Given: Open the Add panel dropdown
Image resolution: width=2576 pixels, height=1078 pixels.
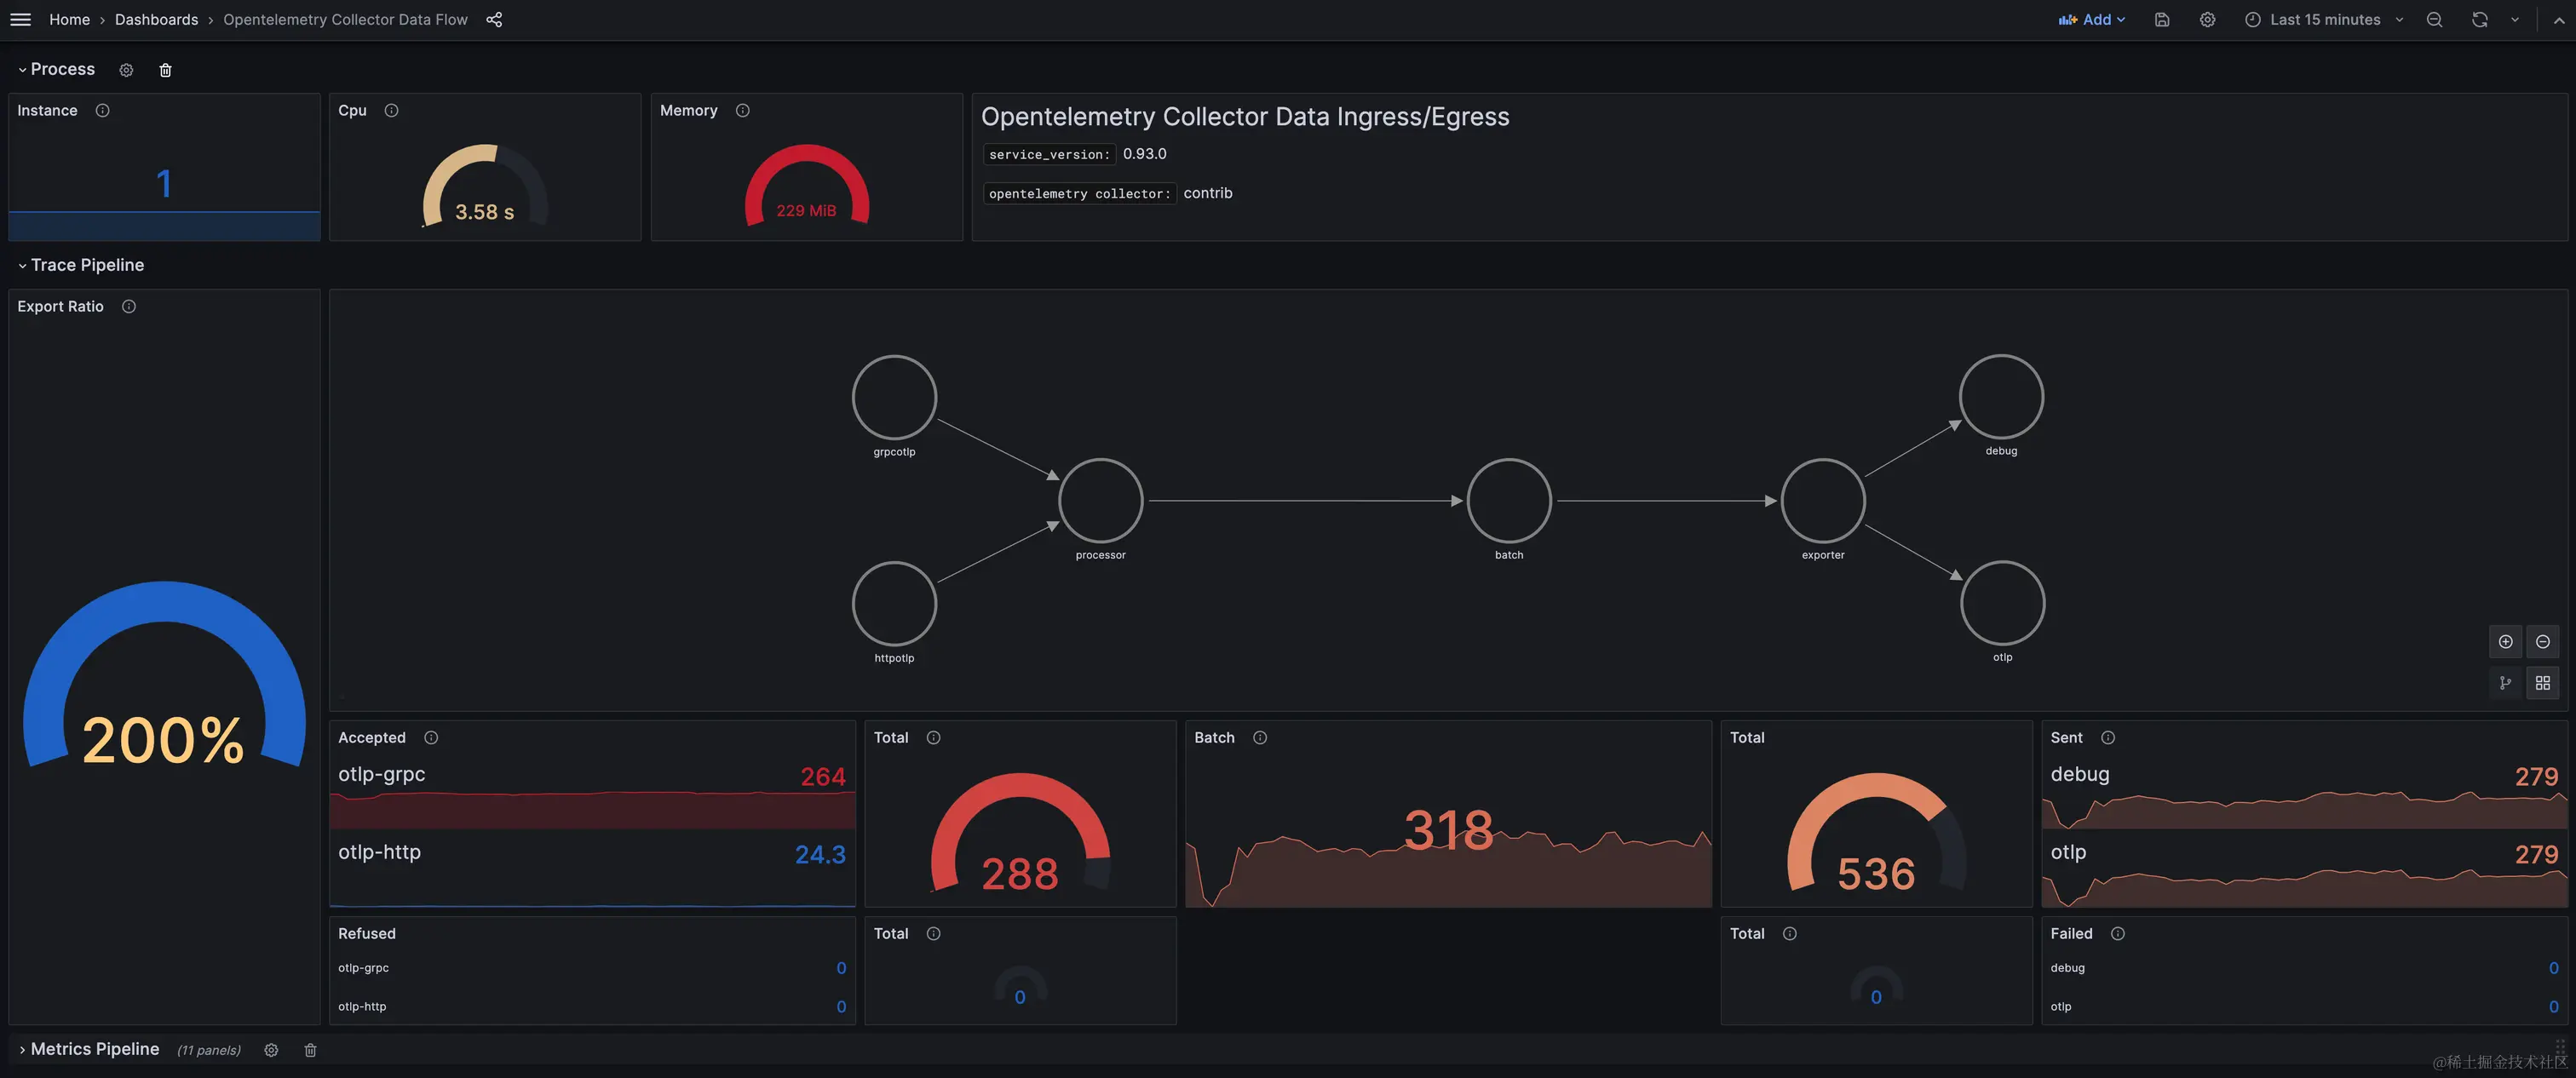Looking at the screenshot, I should (x=2092, y=19).
